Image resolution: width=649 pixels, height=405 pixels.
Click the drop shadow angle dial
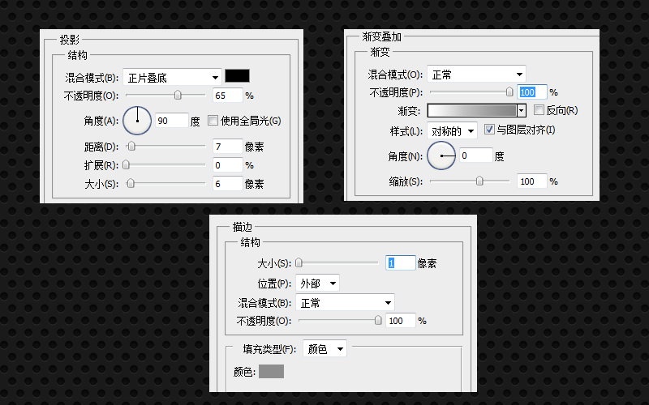(138, 122)
